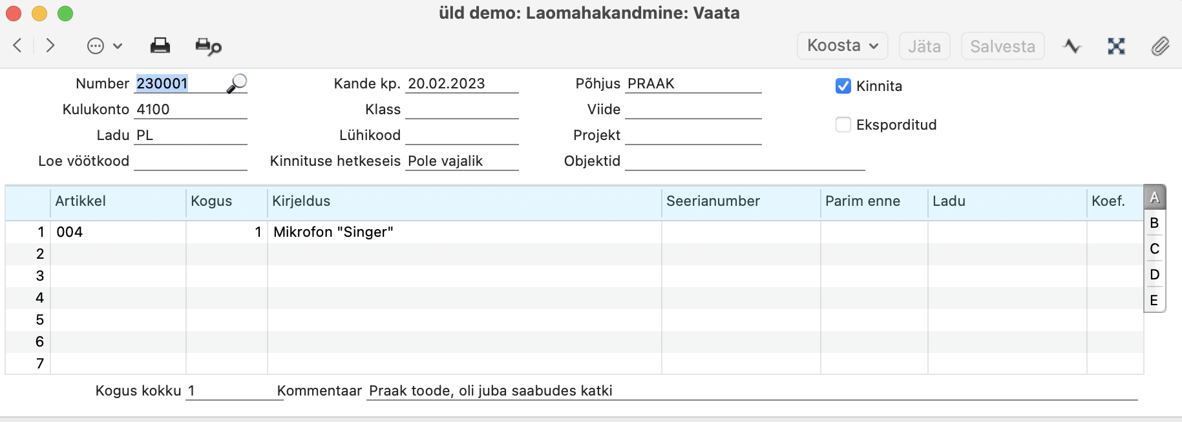Click the magnifier beside Number field
The width and height of the screenshot is (1182, 422).
tap(237, 83)
